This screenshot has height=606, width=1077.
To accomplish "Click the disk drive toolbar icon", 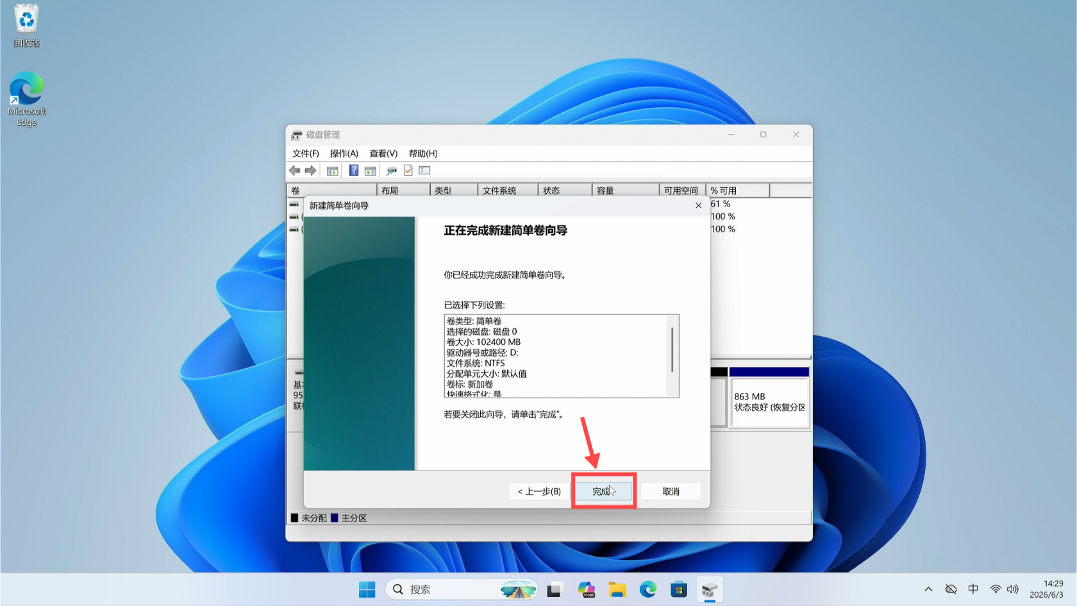I will coord(392,171).
